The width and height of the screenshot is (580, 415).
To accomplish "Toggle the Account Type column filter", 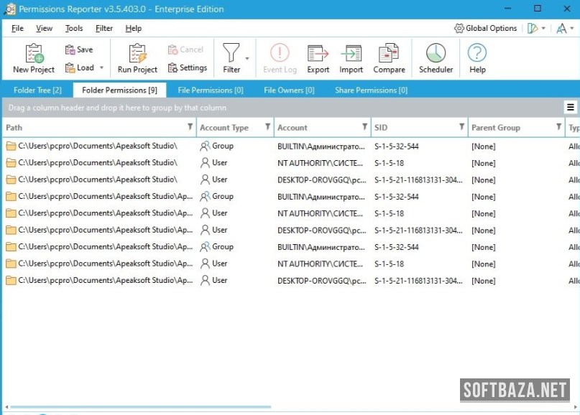I will [x=267, y=127].
